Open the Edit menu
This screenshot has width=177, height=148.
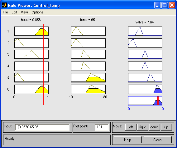tap(14, 12)
